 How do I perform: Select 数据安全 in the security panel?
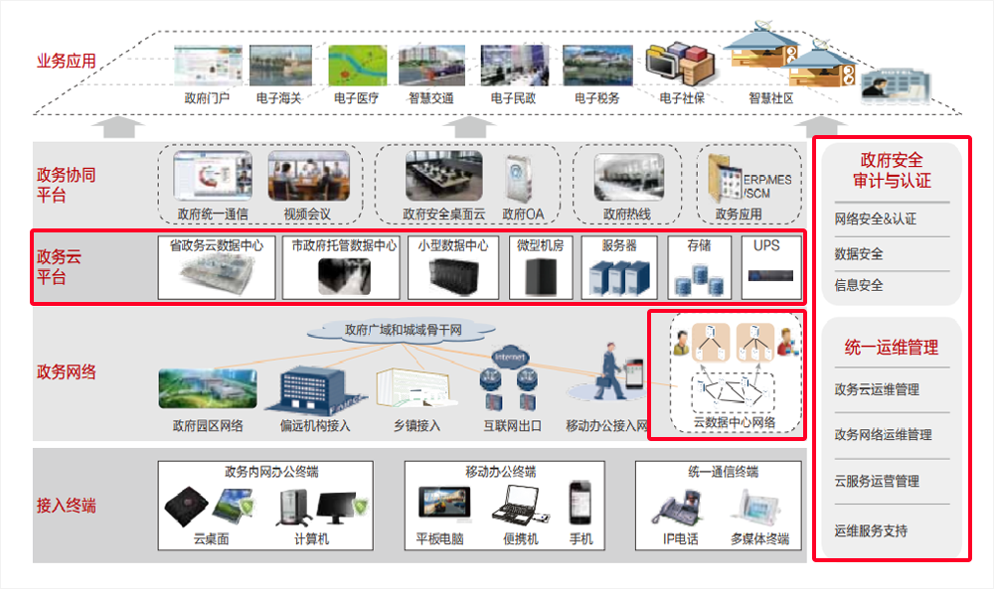point(859,253)
